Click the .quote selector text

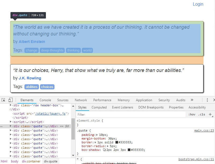(82, 130)
